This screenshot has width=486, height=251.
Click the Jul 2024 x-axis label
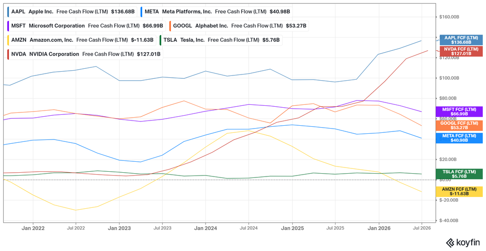click(x=249, y=228)
